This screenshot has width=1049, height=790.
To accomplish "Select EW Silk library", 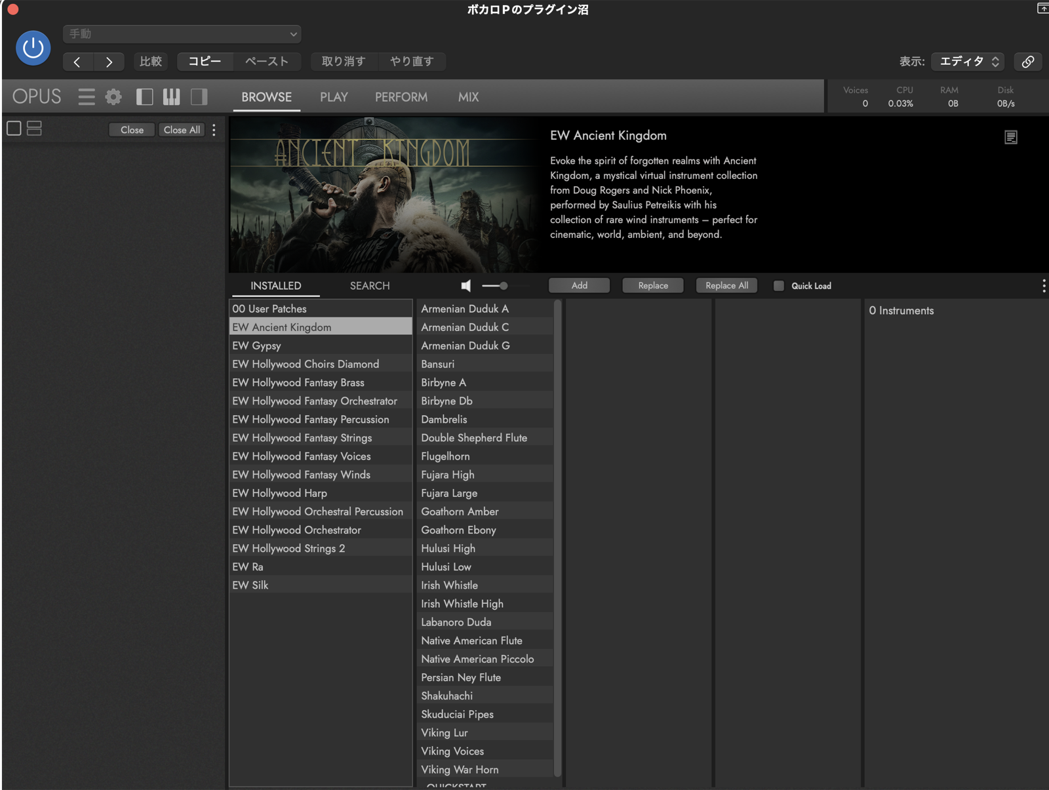I will (321, 585).
